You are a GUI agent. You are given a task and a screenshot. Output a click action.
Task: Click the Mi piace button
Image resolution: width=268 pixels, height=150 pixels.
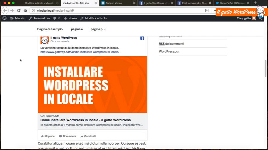pyautogui.click(x=48, y=136)
